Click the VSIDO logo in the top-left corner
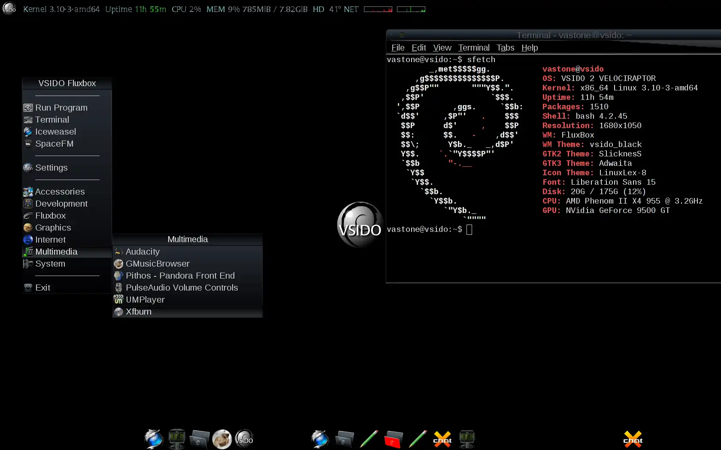Screen dimensions: 721x450 click(x=9, y=9)
